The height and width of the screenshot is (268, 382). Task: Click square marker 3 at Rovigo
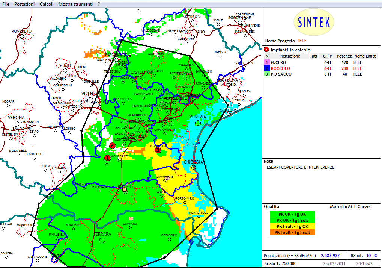(x=125, y=190)
